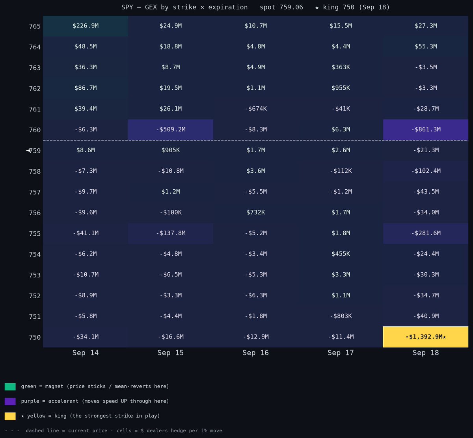
Task: Click the 765 strike label
Action: [x=35, y=26]
